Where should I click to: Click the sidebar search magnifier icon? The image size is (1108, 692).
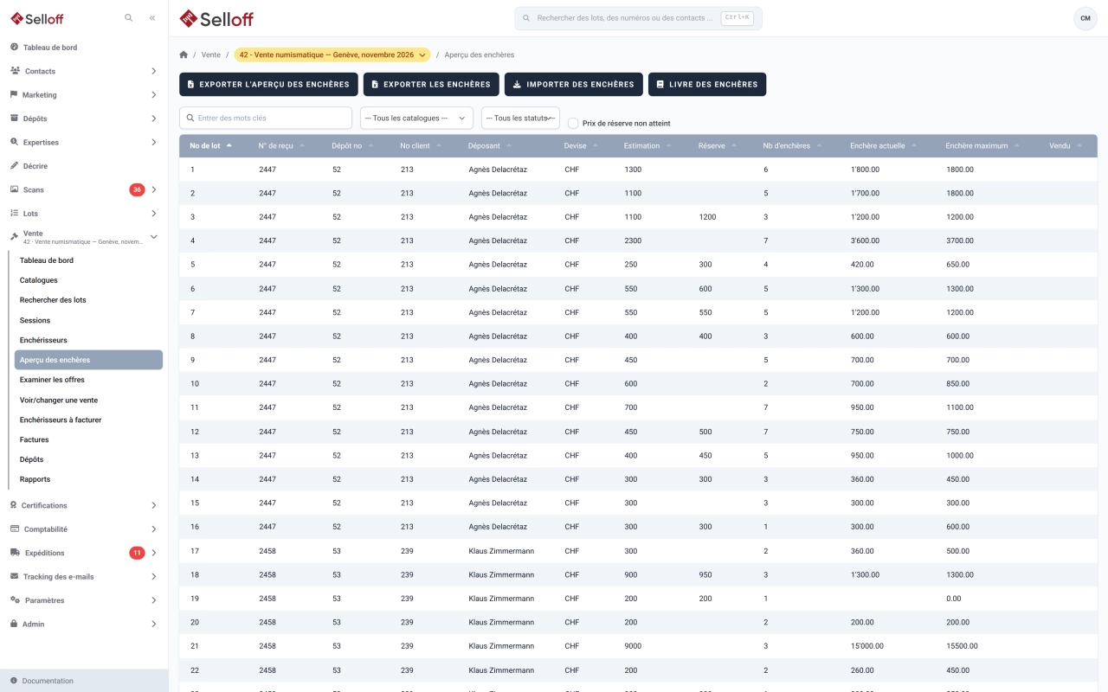(x=129, y=17)
